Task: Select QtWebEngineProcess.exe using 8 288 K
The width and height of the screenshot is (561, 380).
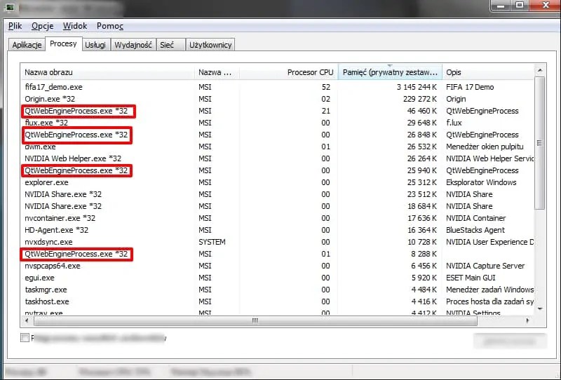Action: tap(277, 254)
